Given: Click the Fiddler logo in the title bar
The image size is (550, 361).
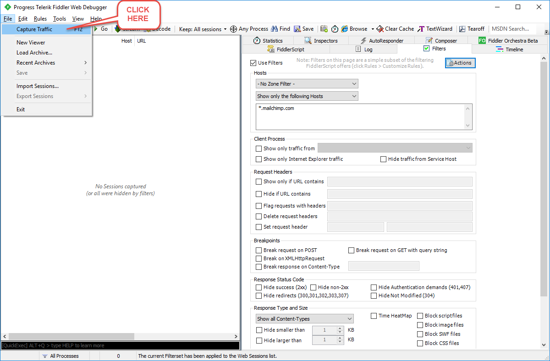Looking at the screenshot, I should (7, 7).
